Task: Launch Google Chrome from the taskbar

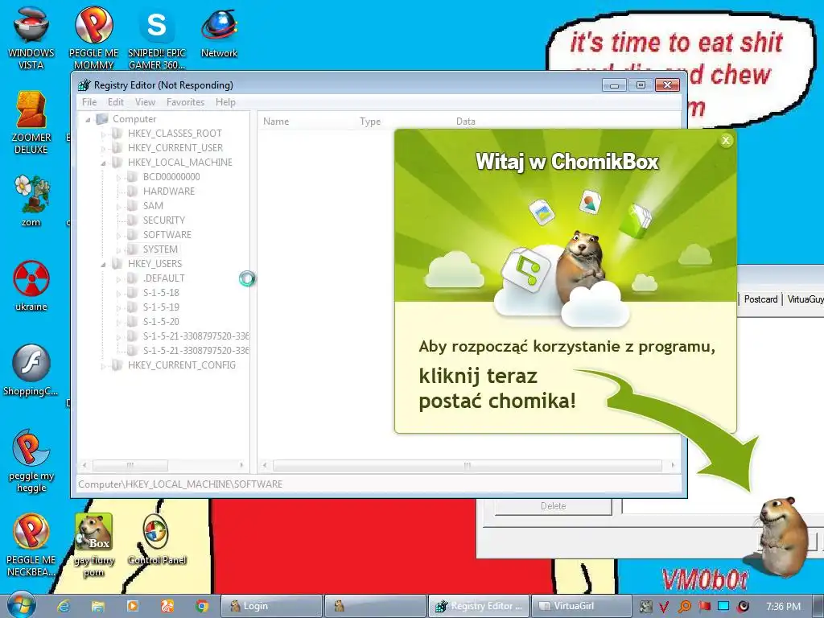Action: click(202, 606)
